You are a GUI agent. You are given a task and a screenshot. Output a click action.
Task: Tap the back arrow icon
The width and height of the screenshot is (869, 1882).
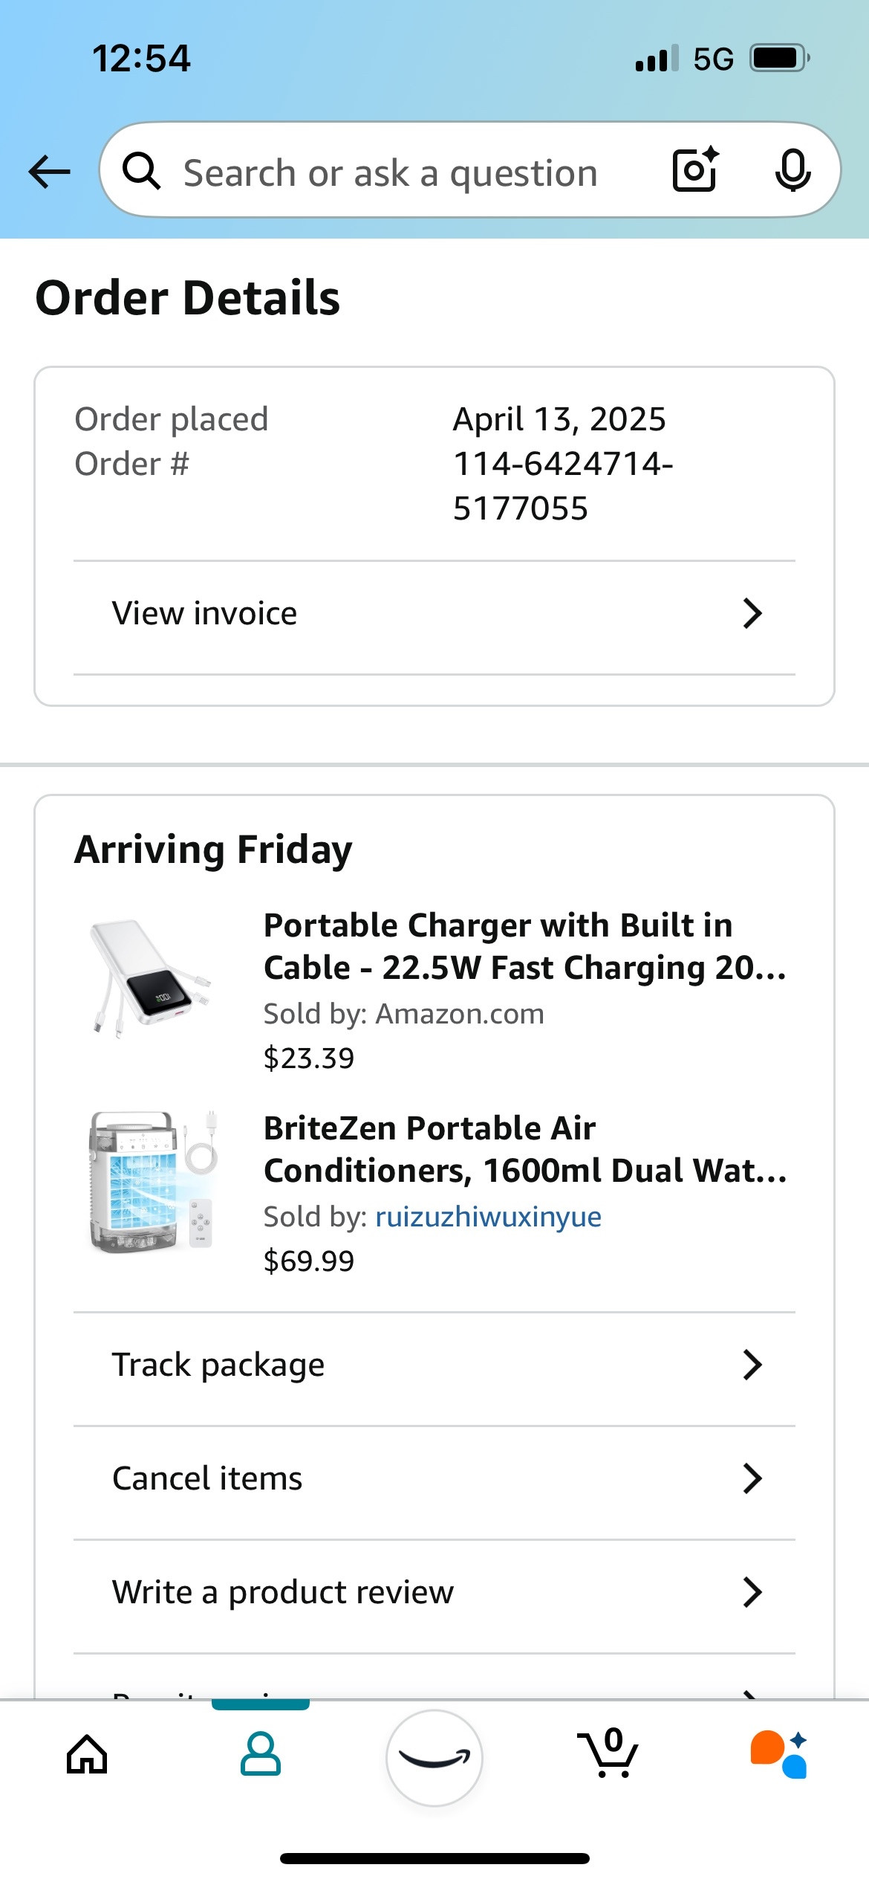[49, 172]
